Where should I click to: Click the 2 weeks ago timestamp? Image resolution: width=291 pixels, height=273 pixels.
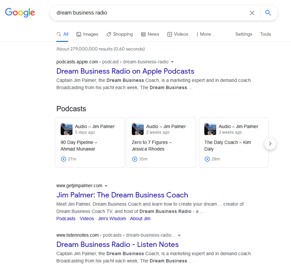158,132
